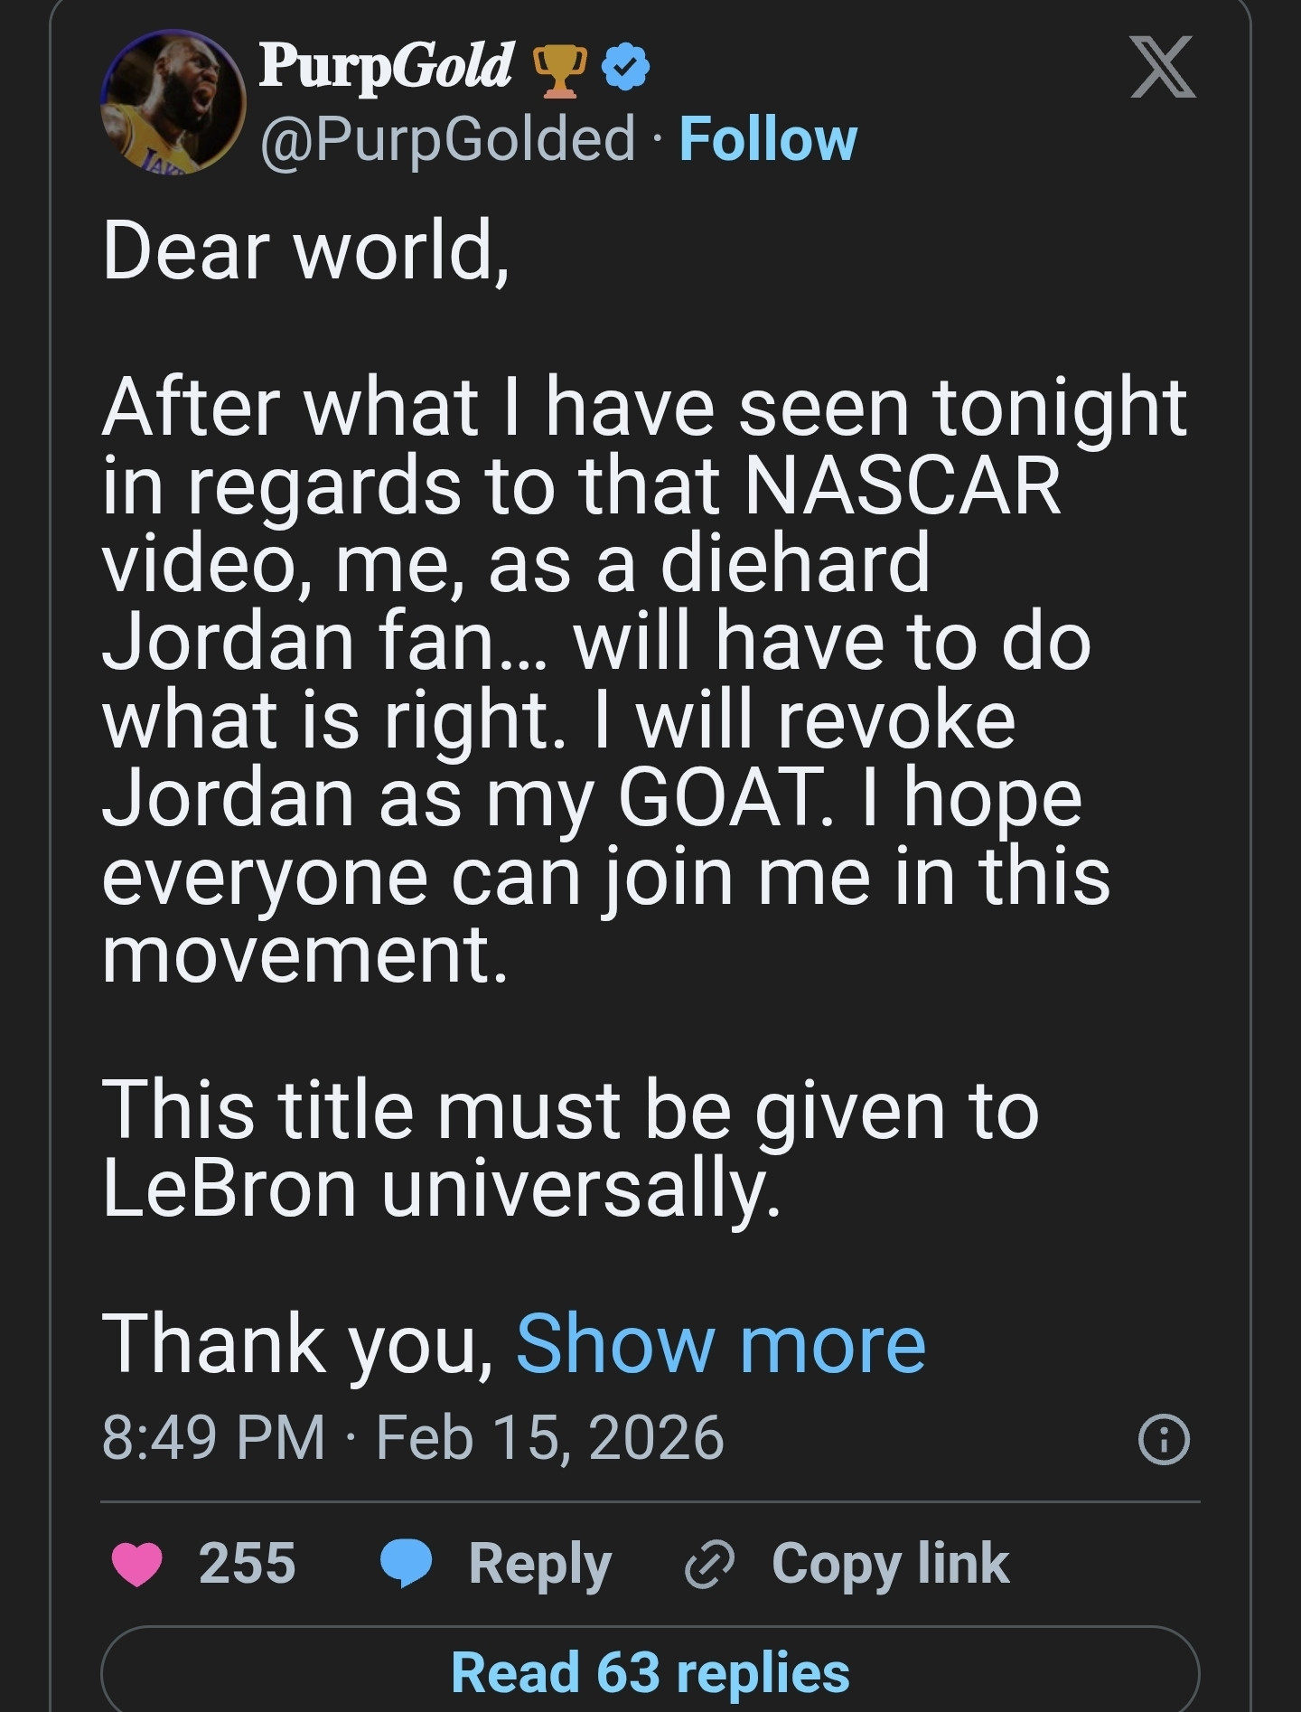
Task: Click the blue reply bubble icon
Action: (406, 1565)
